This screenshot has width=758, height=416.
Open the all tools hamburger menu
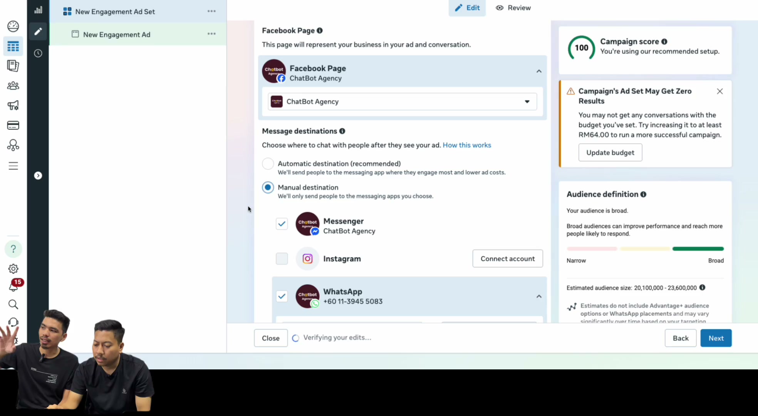[13, 166]
